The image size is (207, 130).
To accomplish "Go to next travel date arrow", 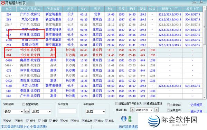I will click(157, 110).
